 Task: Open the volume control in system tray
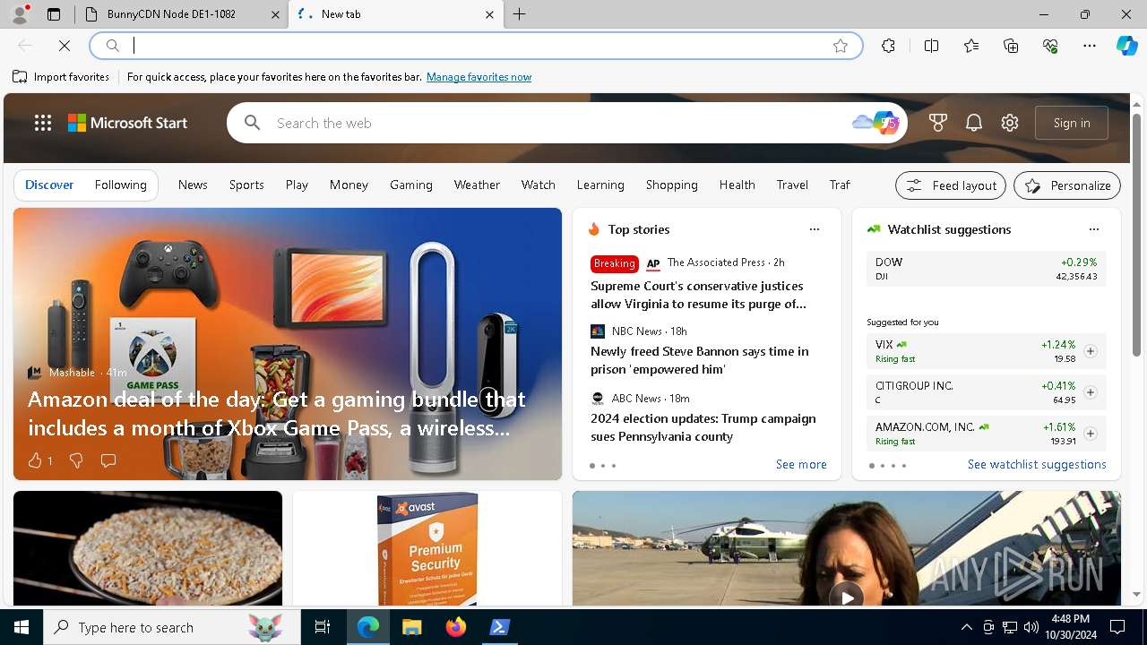(1031, 627)
